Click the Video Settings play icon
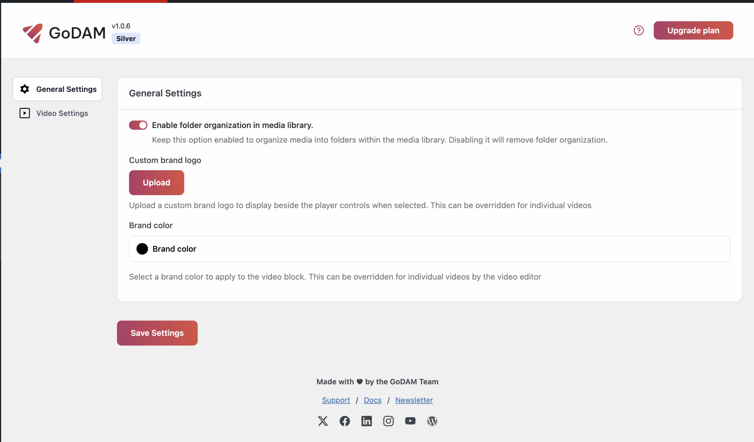The image size is (754, 442). coord(24,113)
